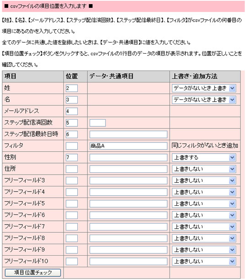Click the フリーフィールド9 position field
Viewport: 246px width, 280px height.
point(72,250)
